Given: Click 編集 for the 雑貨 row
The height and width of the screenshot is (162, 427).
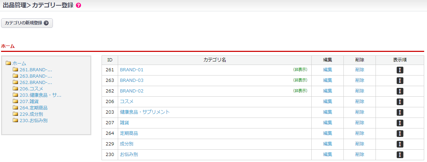Looking at the screenshot, I should pos(328,123).
